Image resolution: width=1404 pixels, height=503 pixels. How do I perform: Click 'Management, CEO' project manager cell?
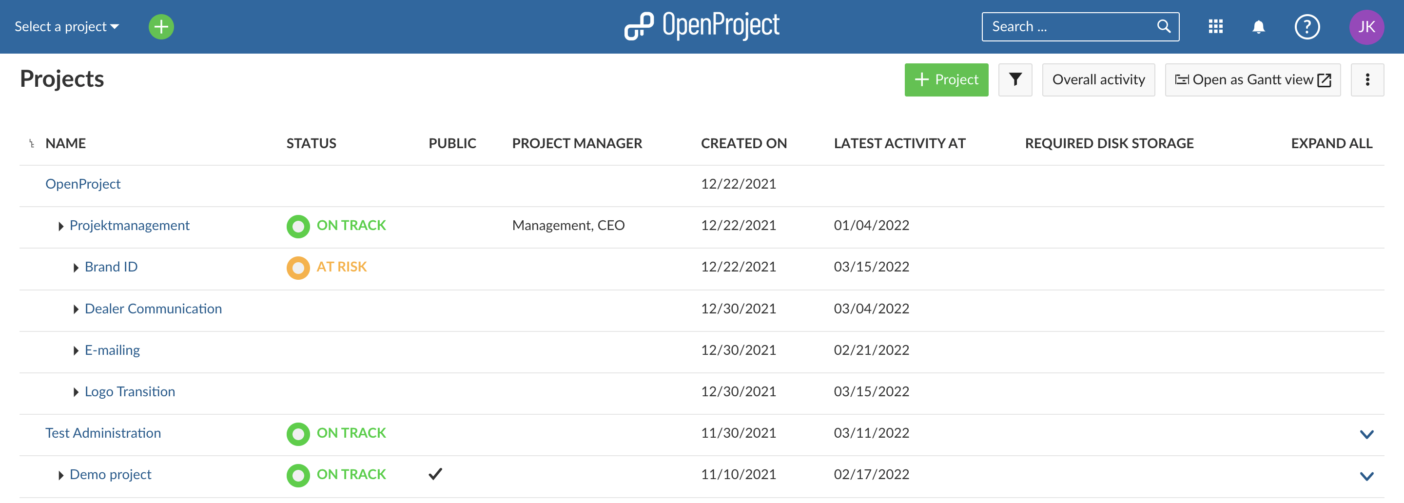568,225
